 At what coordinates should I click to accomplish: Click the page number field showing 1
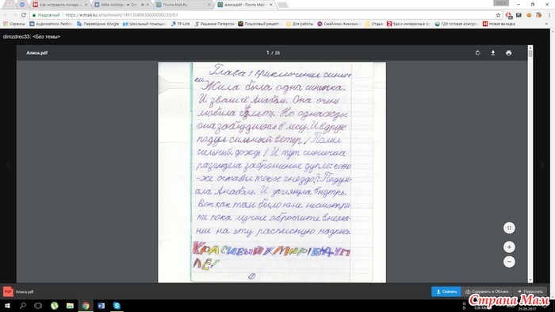click(268, 52)
